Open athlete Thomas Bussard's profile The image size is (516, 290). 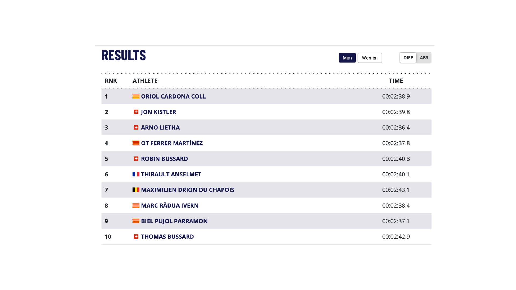167,237
